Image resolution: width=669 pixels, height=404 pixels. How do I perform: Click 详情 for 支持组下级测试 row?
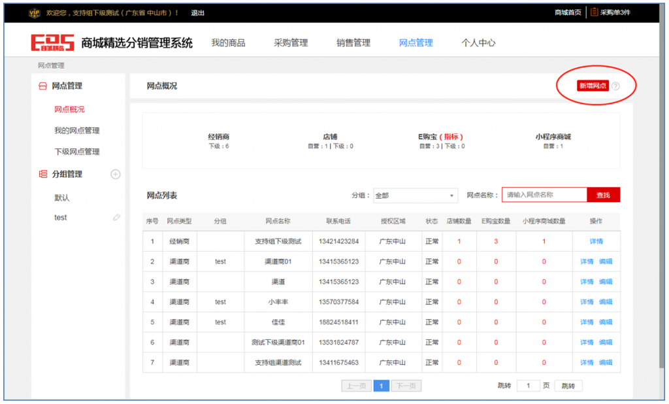point(596,241)
